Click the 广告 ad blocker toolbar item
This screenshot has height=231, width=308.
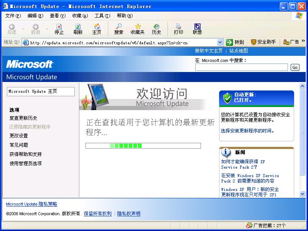pos(291,42)
